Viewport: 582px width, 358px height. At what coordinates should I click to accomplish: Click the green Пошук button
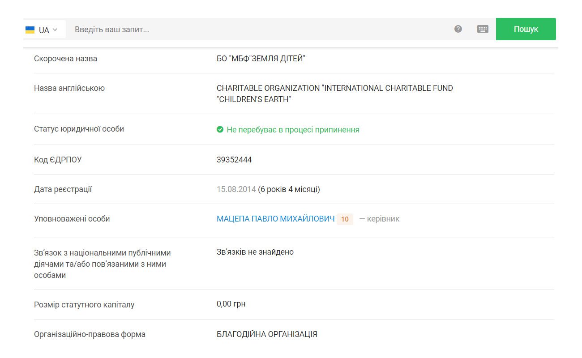[x=526, y=29]
